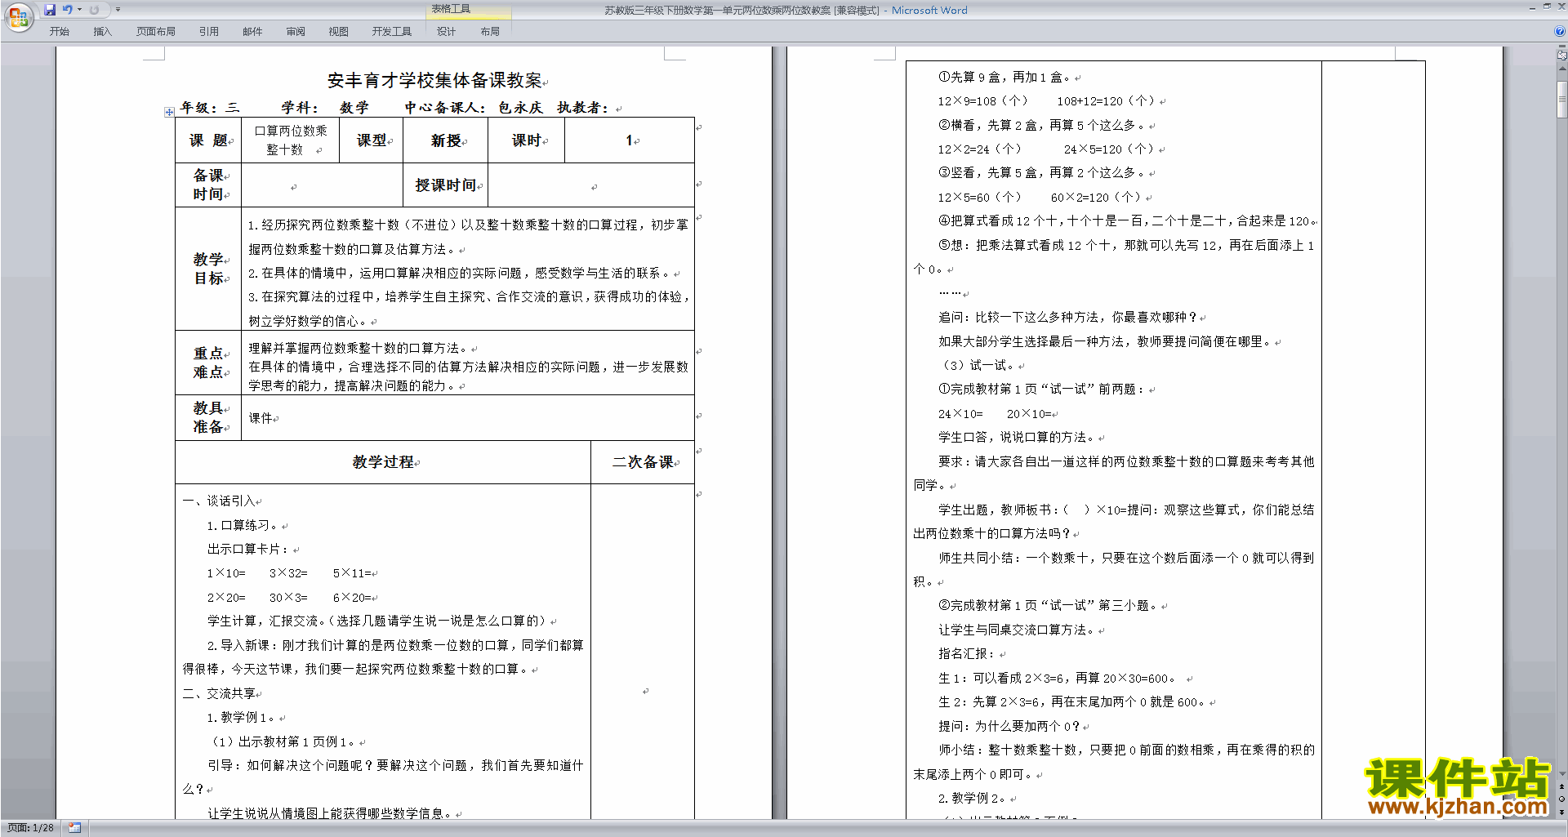Open Select Browse Object round button
Image resolution: width=1568 pixels, height=837 pixels.
1561,799
